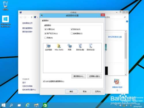Open the Windows Start button

pos(3,105)
